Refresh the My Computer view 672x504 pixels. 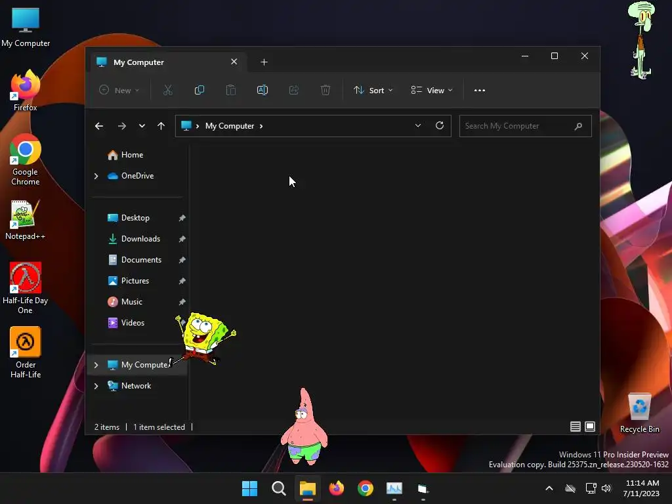[439, 125]
